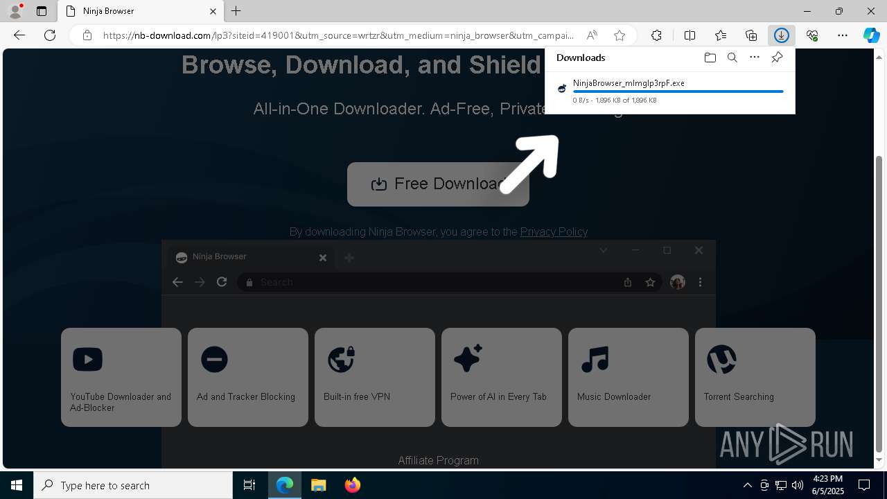This screenshot has width=887, height=499.
Task: Open the notification center icon
Action: (x=864, y=485)
